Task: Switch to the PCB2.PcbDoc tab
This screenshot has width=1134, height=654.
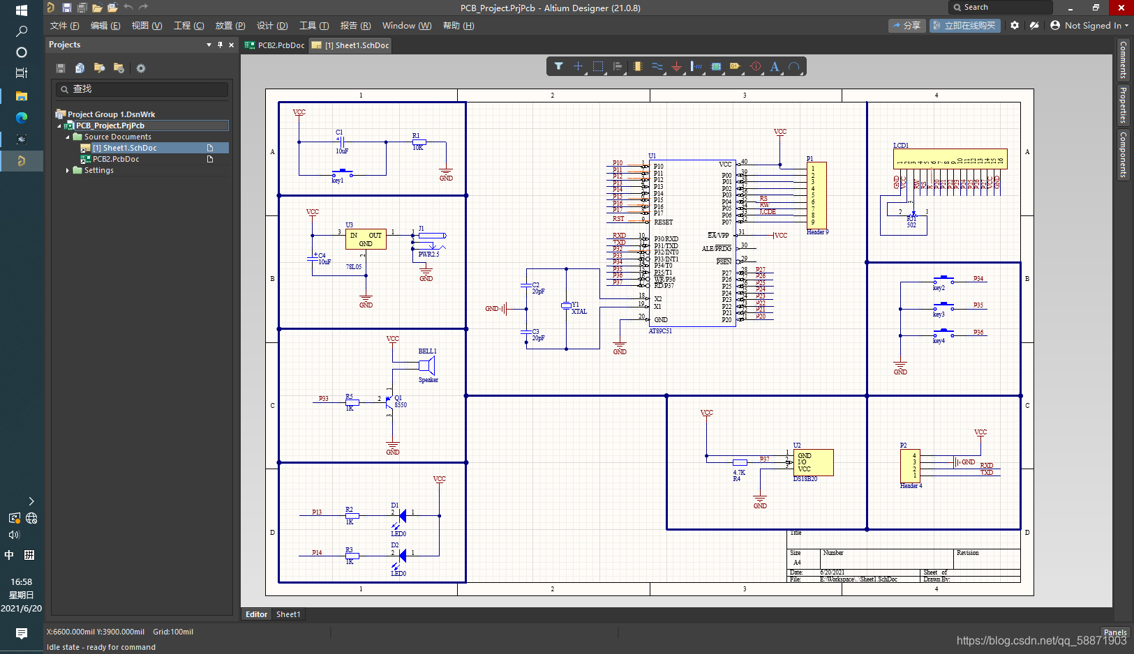Action: pos(275,45)
